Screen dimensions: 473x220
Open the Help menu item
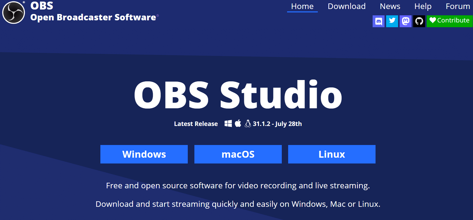tap(423, 6)
